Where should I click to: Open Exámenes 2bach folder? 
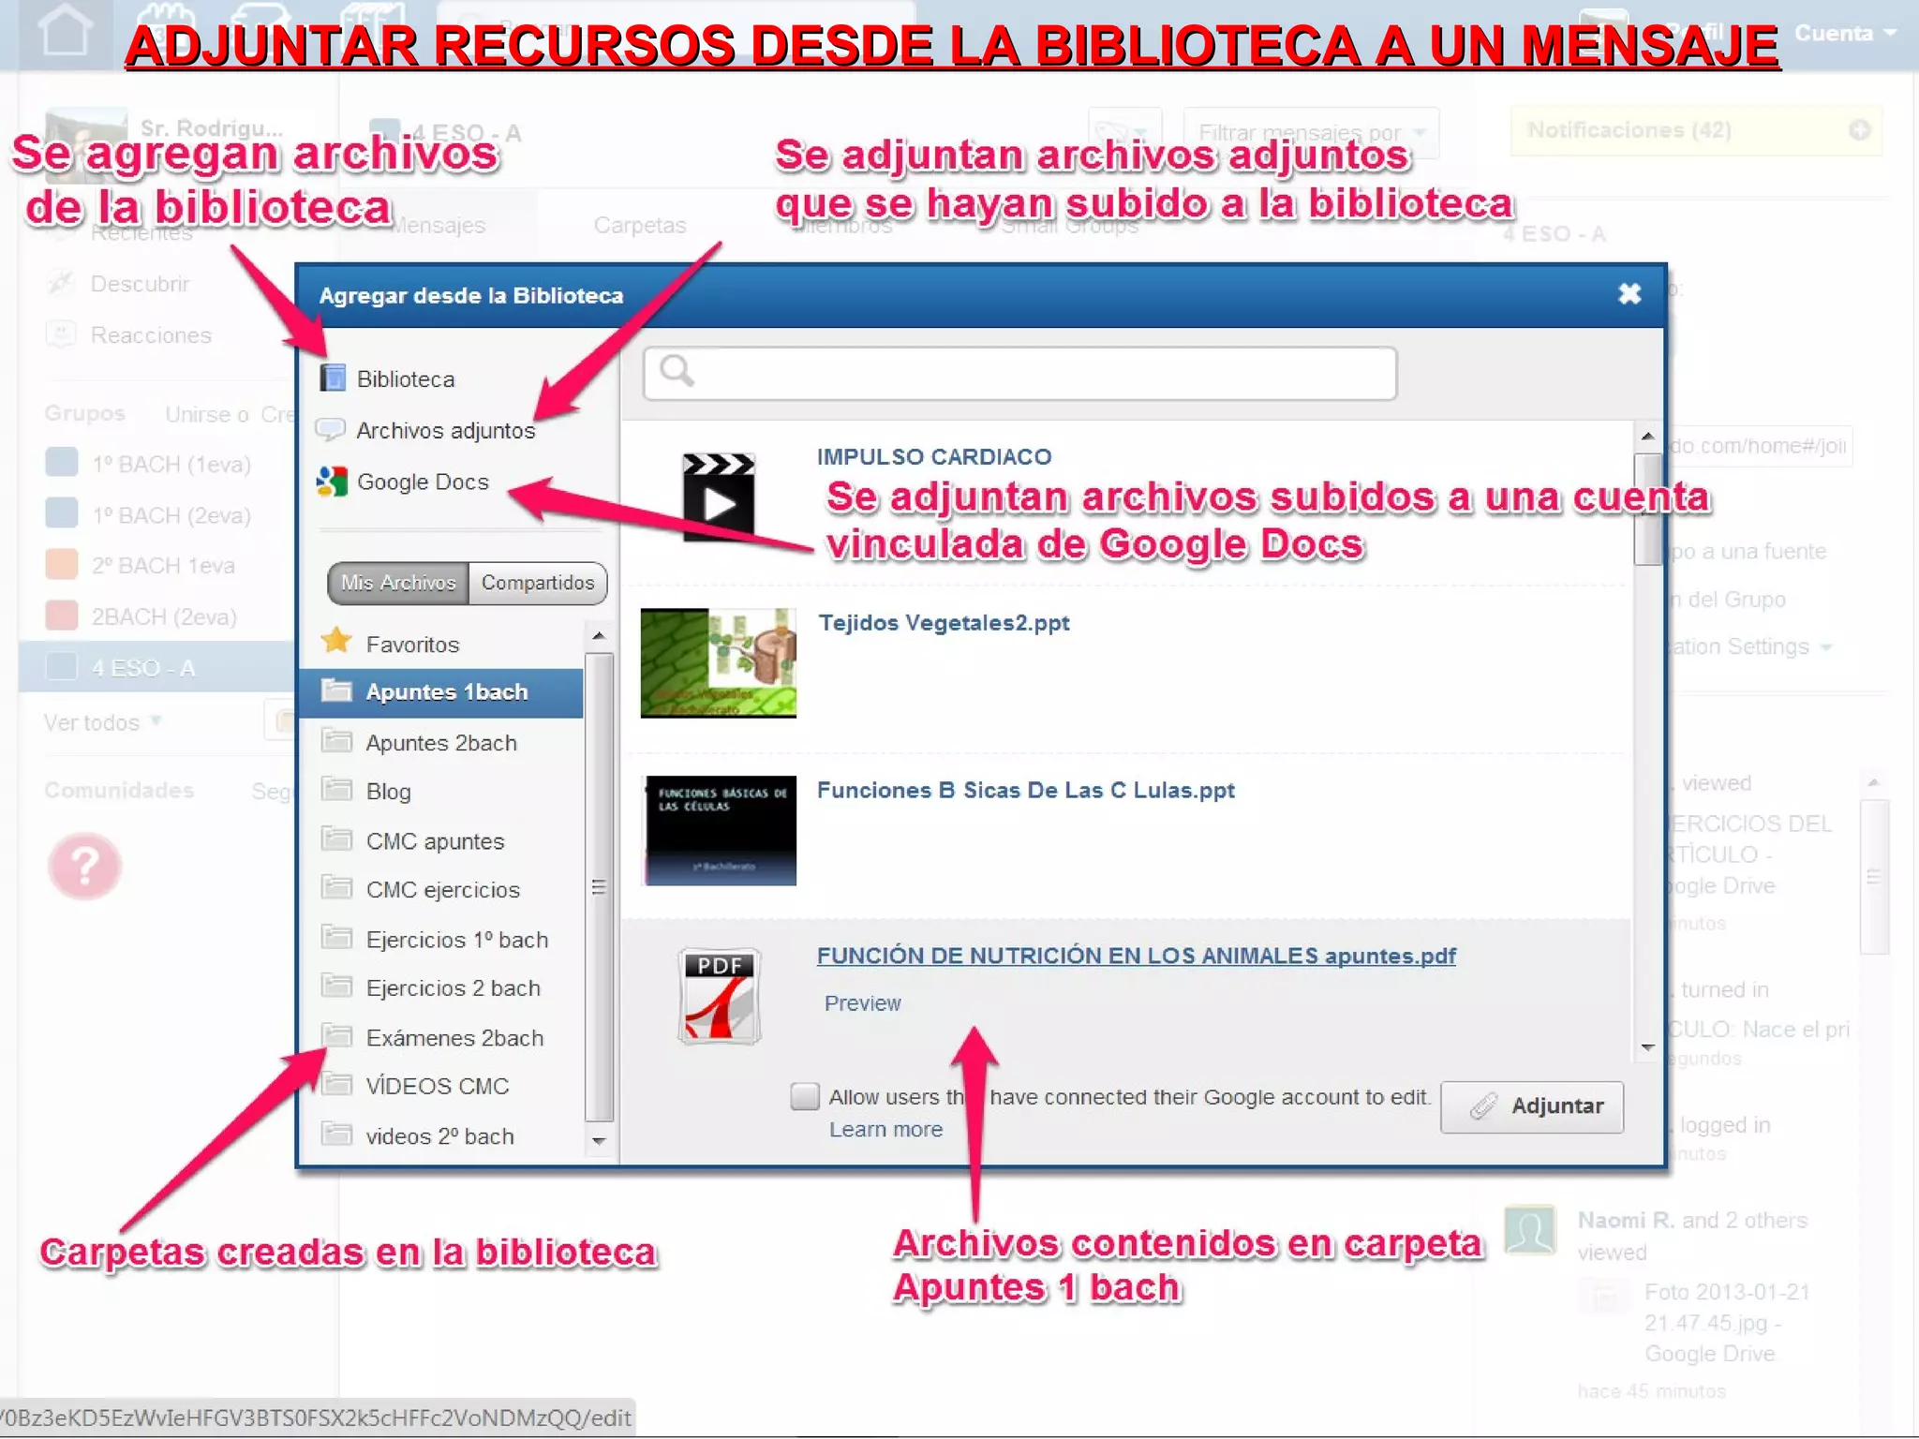[432, 1037]
